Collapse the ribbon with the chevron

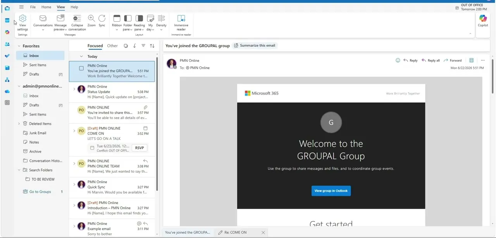coord(470,34)
